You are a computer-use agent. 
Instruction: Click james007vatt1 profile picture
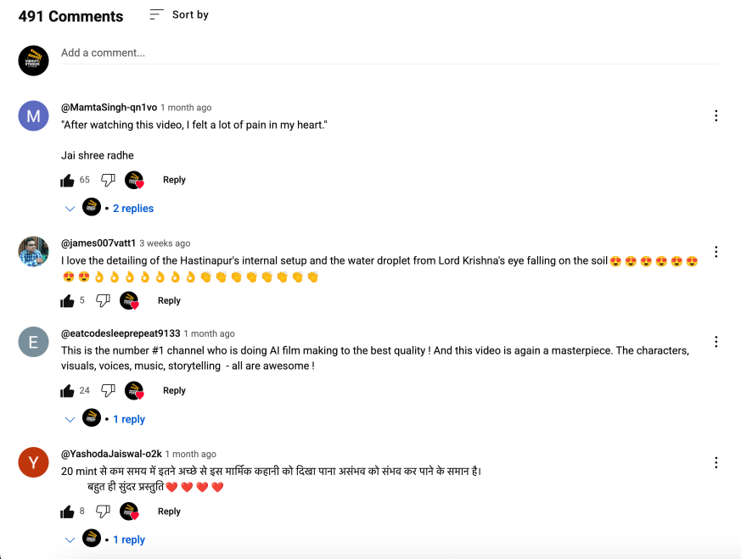(33, 251)
